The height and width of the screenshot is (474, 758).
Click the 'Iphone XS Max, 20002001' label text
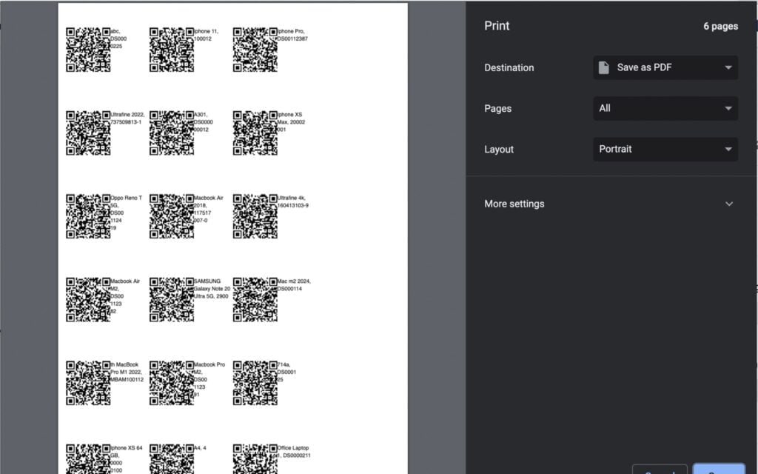click(x=292, y=122)
